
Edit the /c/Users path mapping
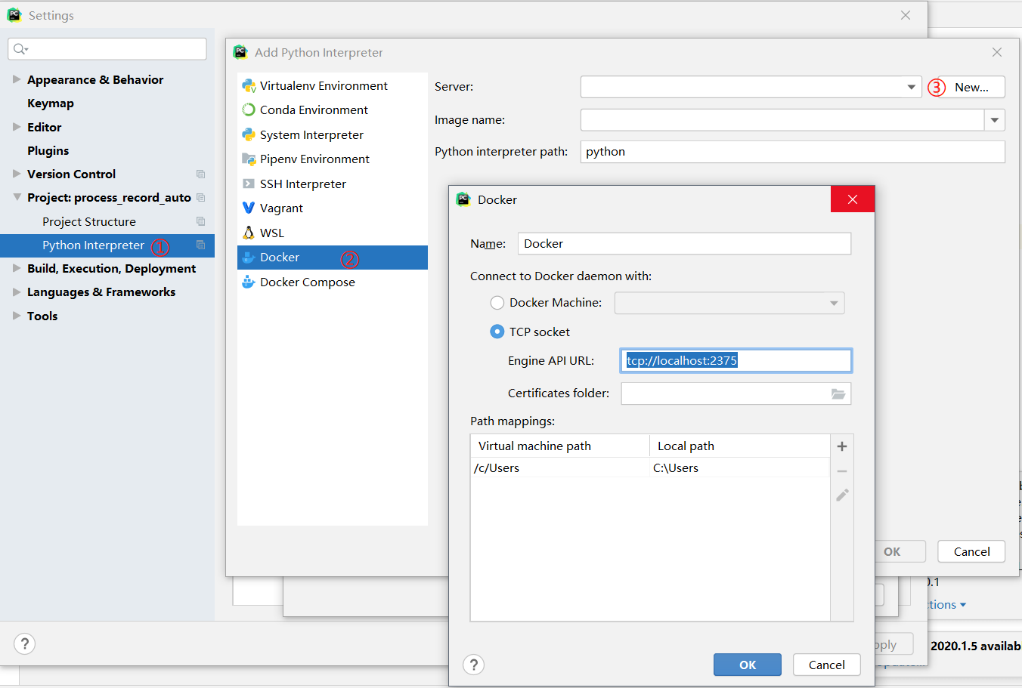point(841,495)
